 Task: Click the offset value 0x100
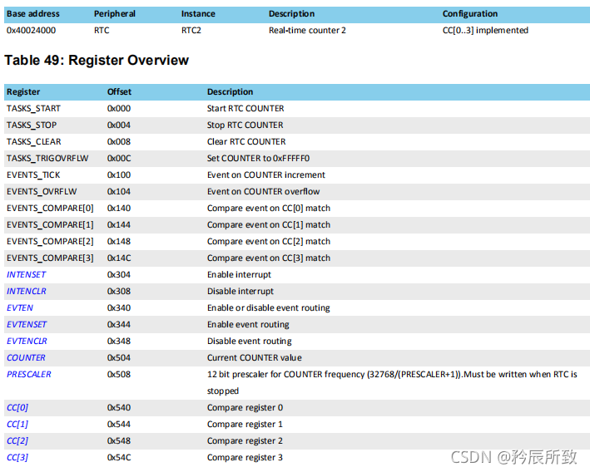[119, 175]
